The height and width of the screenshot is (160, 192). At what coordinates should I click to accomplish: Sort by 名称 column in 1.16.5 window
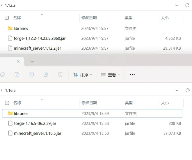(17, 103)
